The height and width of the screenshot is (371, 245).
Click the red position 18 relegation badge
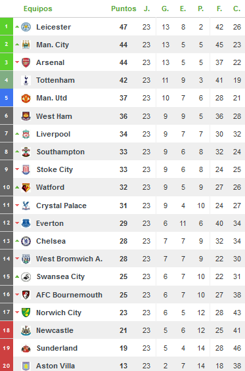point(7,330)
